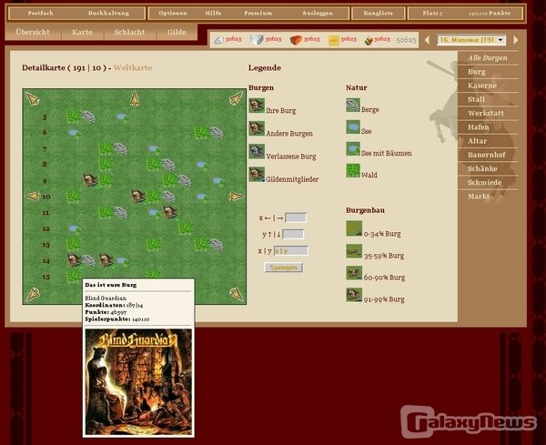
Task: Click the Verlassene Burg legend icon
Action: tap(257, 151)
